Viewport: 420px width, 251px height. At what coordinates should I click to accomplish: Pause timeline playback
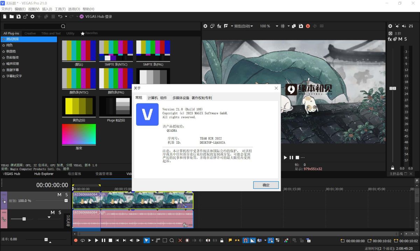[x=103, y=241]
